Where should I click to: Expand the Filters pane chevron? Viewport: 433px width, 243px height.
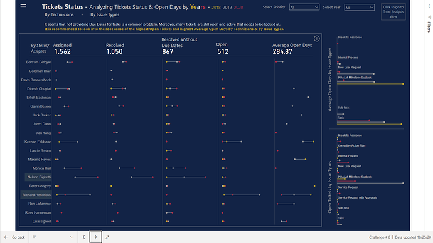pyautogui.click(x=429, y=6)
